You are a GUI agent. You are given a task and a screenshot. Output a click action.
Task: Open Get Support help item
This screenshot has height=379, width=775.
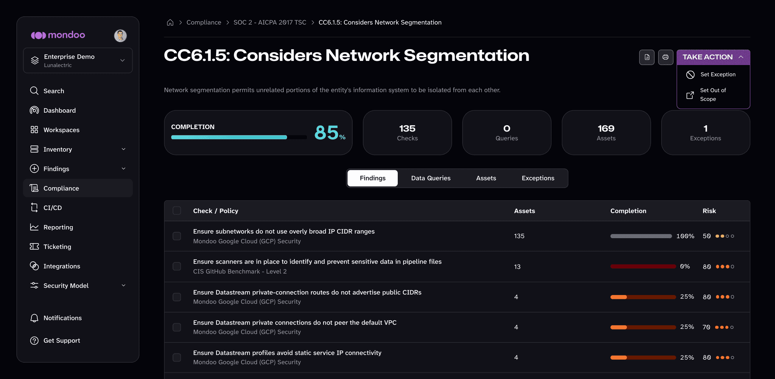(78, 340)
